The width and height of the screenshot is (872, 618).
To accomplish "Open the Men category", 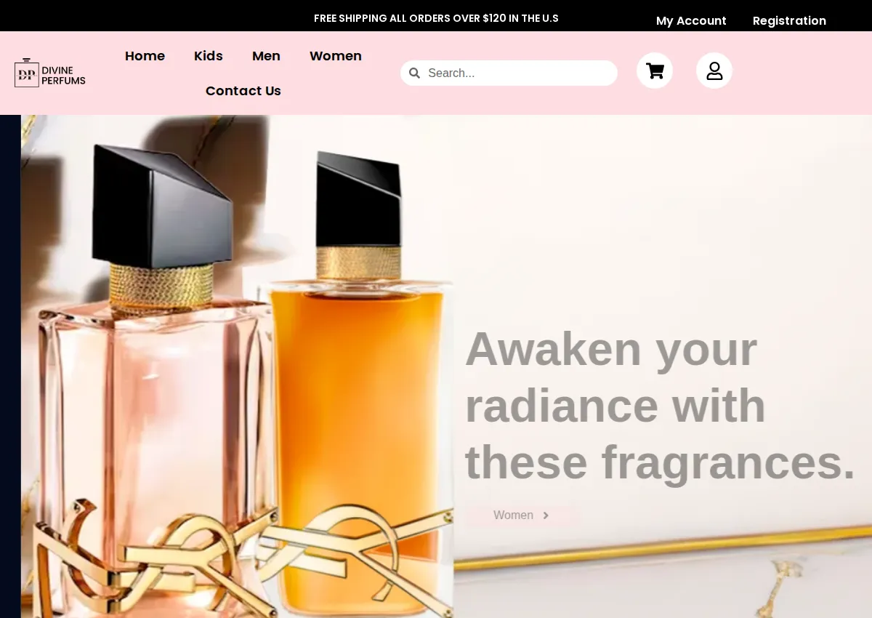I will pos(266,56).
